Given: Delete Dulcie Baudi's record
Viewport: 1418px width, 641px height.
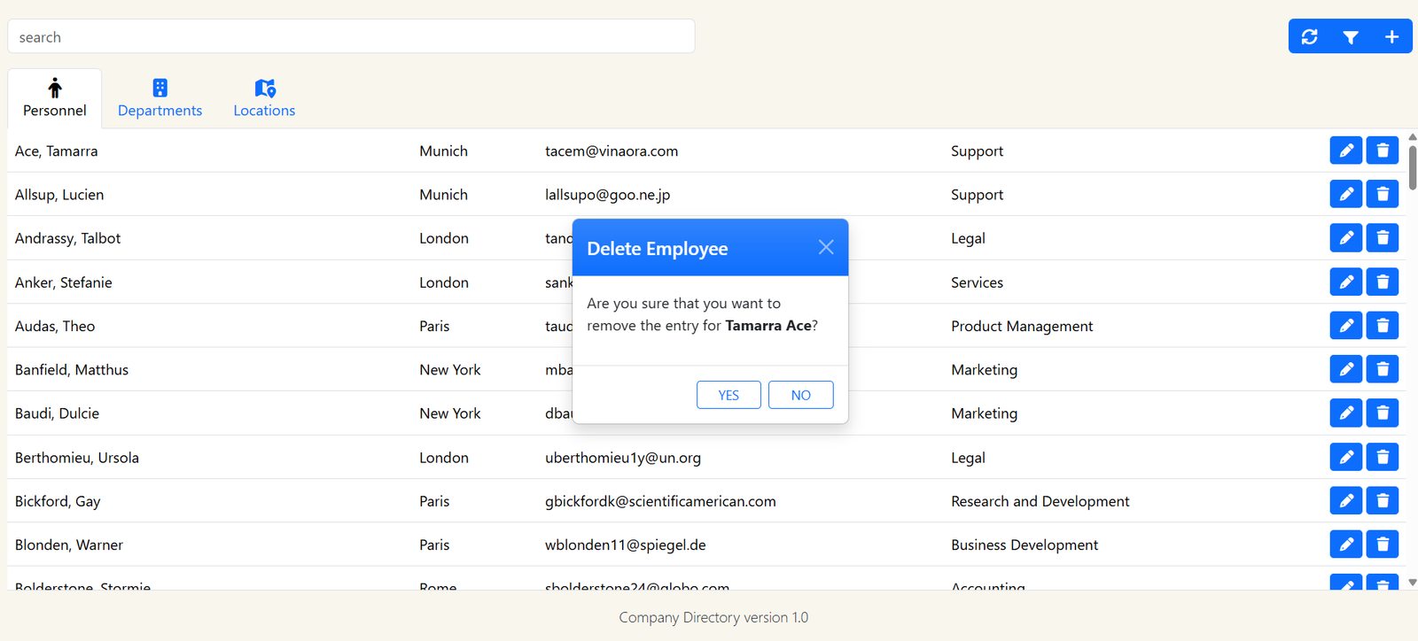Looking at the screenshot, I should (1383, 413).
